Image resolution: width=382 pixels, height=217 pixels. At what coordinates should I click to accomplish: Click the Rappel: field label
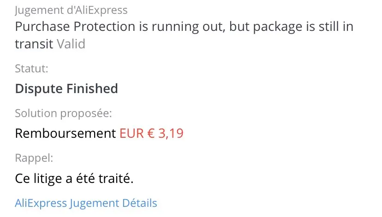(34, 158)
